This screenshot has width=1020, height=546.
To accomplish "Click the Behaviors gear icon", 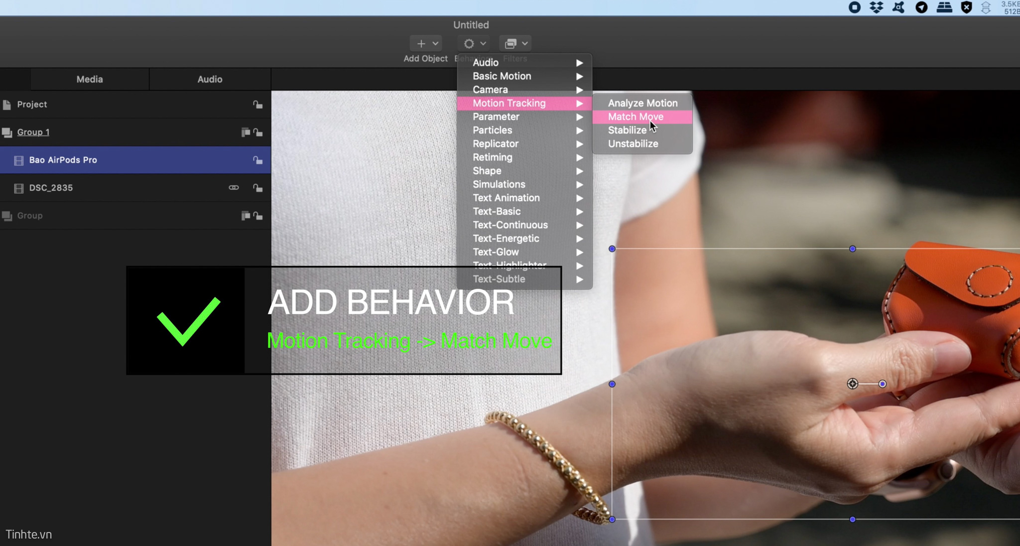I will coord(469,43).
